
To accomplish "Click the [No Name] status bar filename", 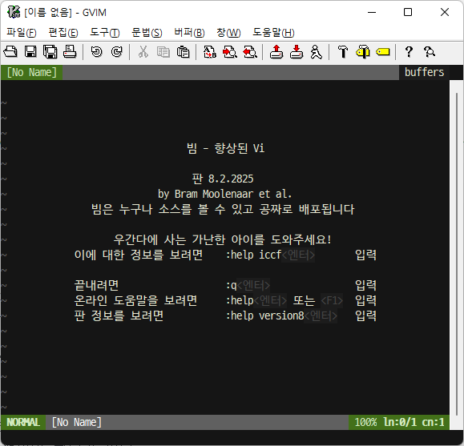I will click(77, 422).
